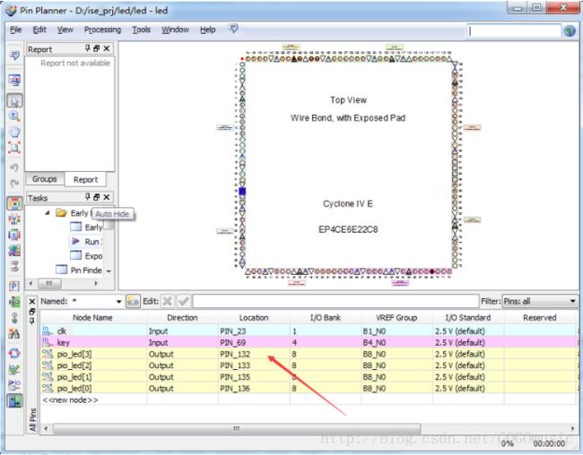Switch to the Report tab
Screen dimensions: 583x455
tap(85, 179)
